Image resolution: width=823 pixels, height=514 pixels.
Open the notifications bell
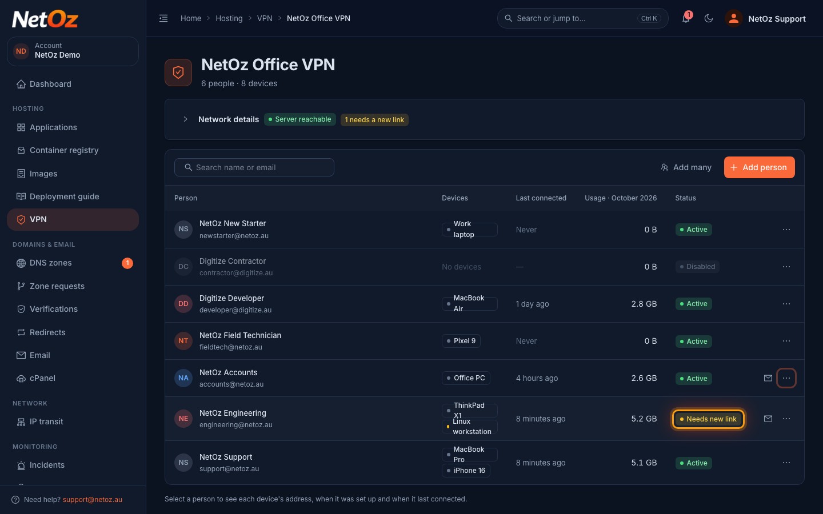point(686,18)
